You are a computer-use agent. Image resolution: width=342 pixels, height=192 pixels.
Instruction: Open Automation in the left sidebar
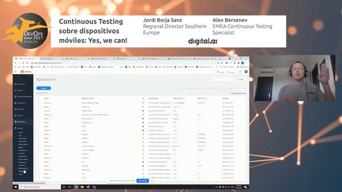[x=21, y=103]
